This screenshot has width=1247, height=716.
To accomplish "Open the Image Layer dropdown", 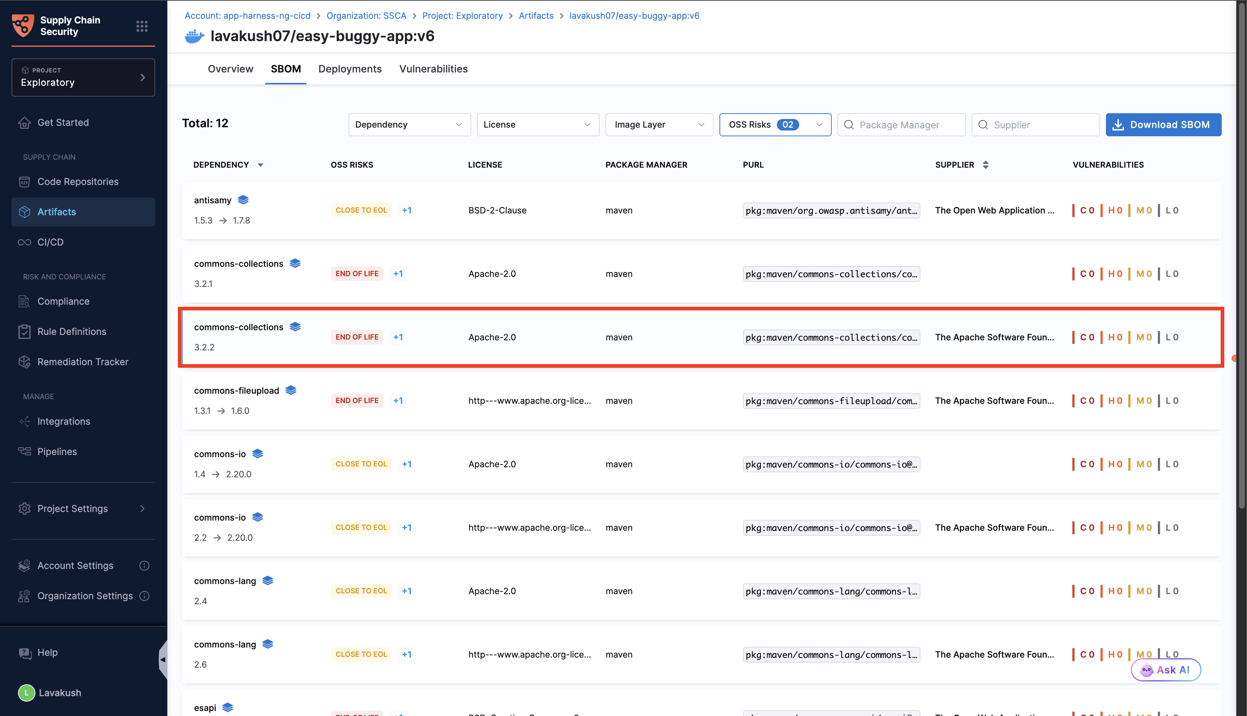I will [x=658, y=125].
